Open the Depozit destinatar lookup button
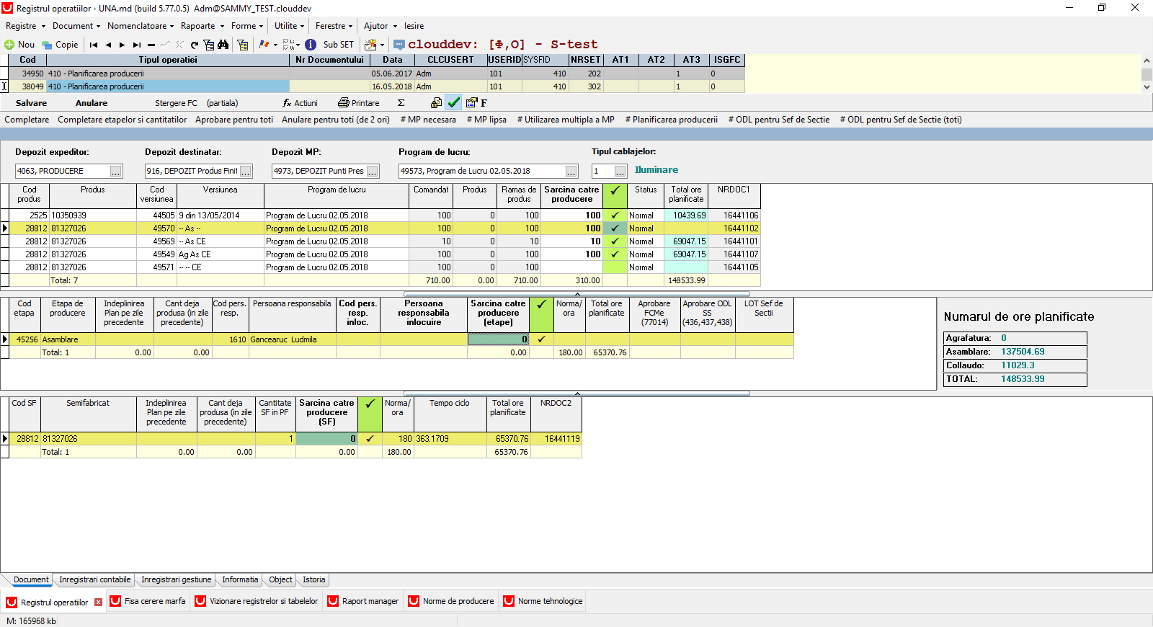Image resolution: width=1153 pixels, height=627 pixels. (246, 171)
